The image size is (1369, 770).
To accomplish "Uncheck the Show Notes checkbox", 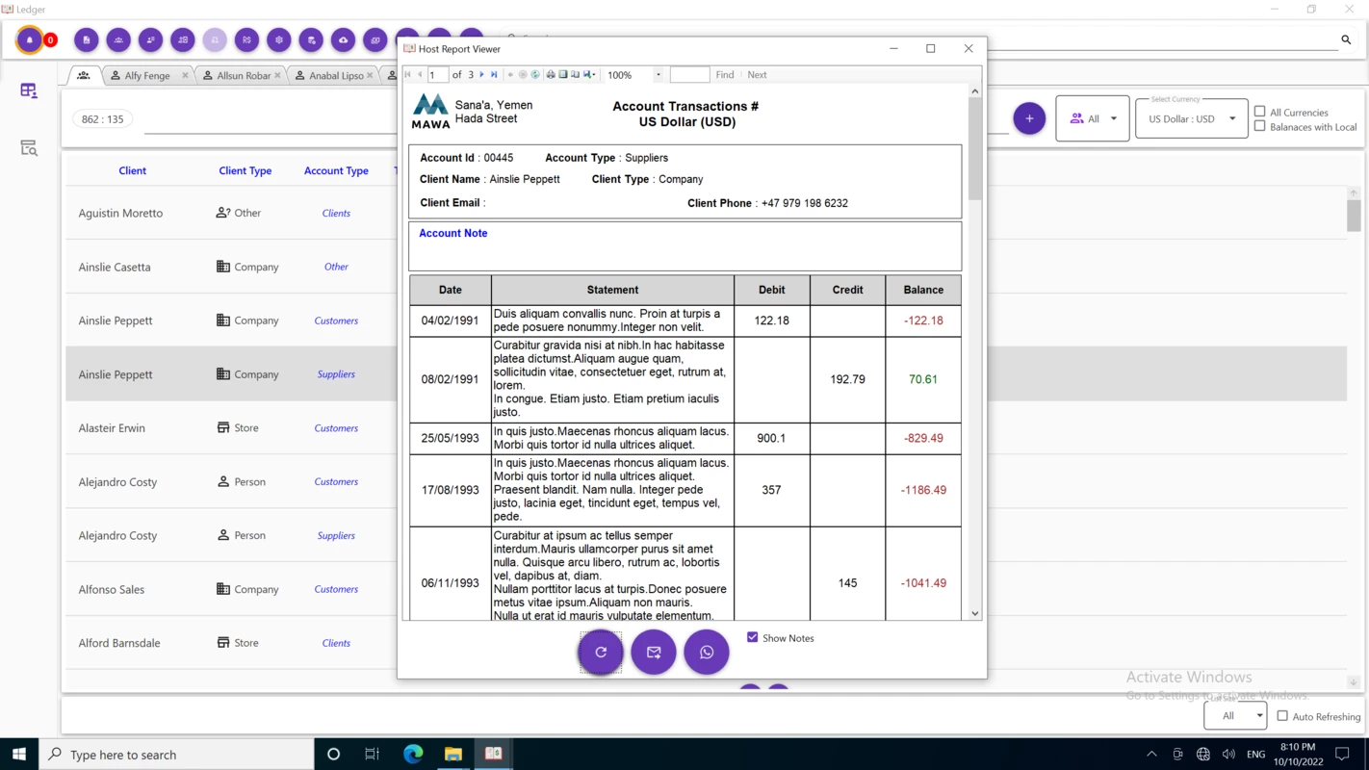I will (753, 637).
